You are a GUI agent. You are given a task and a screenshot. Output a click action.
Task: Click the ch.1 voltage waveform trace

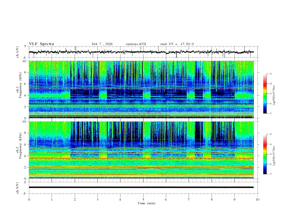[141, 52]
